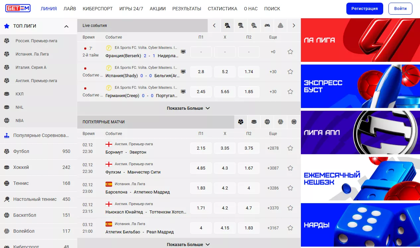Expand Live events with Показать Больше
Image resolution: width=420 pixels, height=248 pixels.
point(188,108)
